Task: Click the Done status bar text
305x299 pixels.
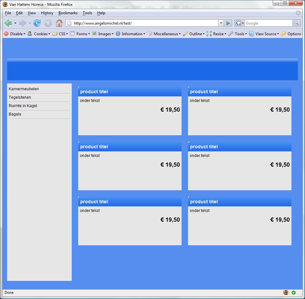Action: tap(9, 293)
